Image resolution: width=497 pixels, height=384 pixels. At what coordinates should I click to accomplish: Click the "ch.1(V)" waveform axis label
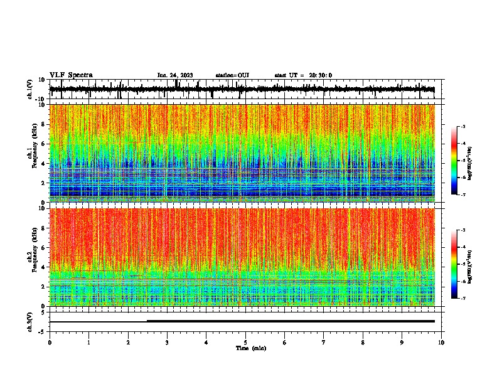click(30, 89)
